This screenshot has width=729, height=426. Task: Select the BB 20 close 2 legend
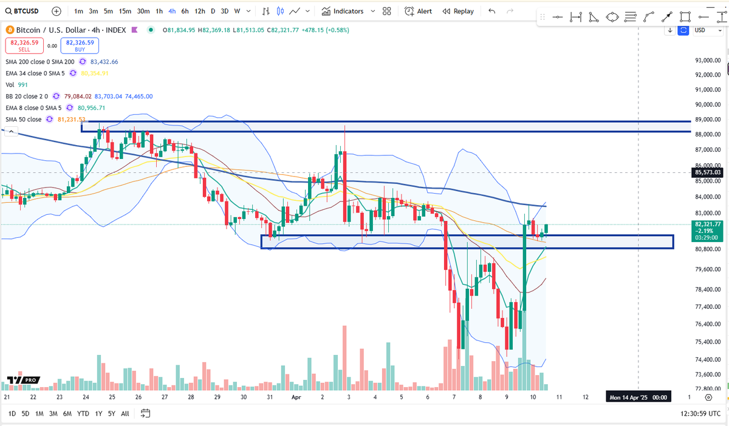click(26, 96)
